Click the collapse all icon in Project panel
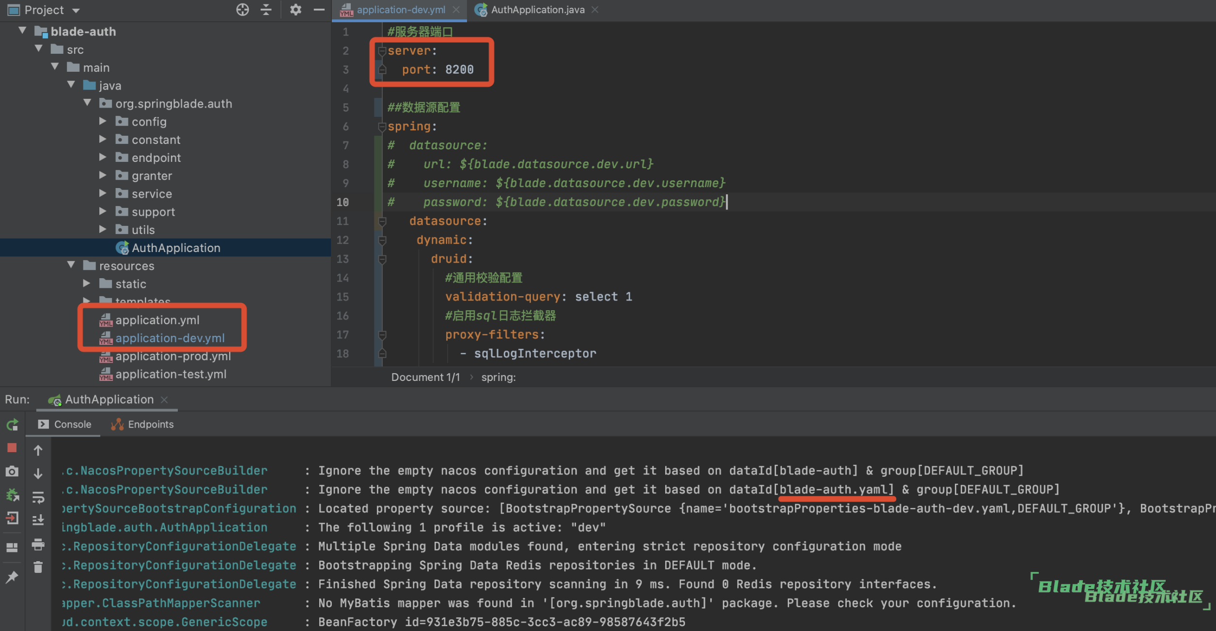This screenshot has height=631, width=1216. (266, 10)
